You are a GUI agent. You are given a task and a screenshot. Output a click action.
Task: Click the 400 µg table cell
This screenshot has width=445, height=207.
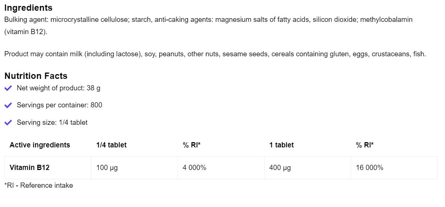pos(280,168)
